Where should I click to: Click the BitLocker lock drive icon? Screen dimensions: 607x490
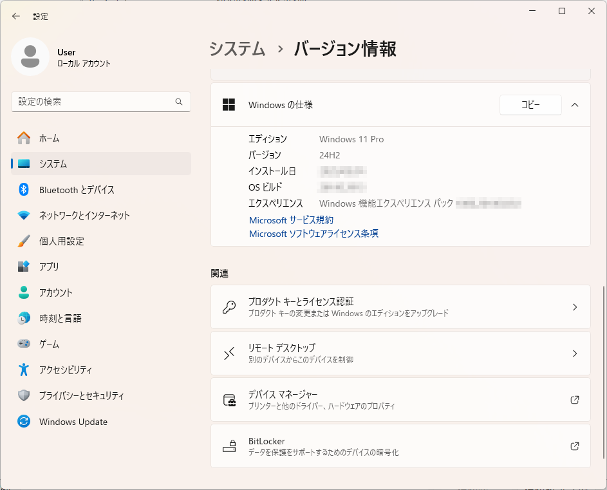229,446
